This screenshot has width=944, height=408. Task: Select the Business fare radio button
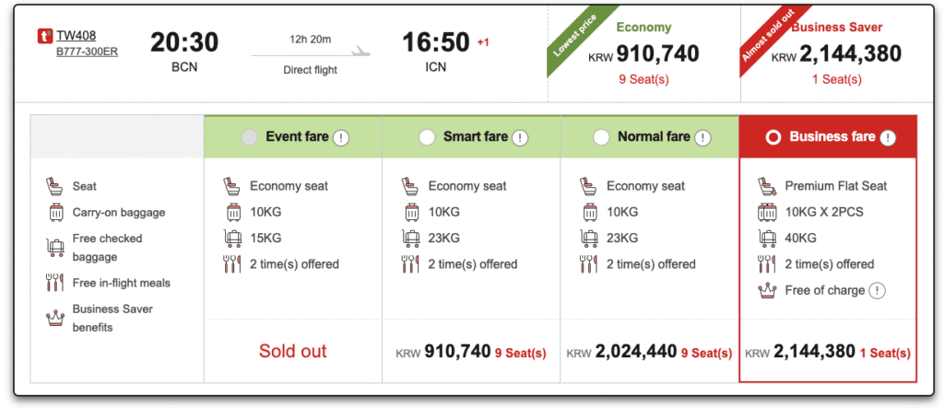point(773,137)
